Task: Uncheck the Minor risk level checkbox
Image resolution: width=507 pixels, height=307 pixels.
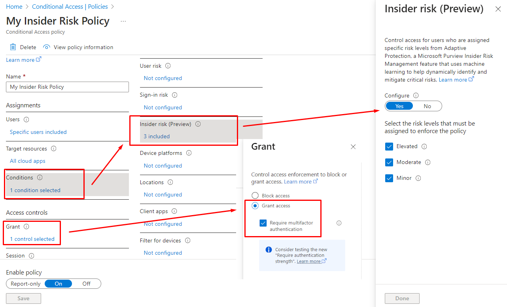Action: coord(389,178)
